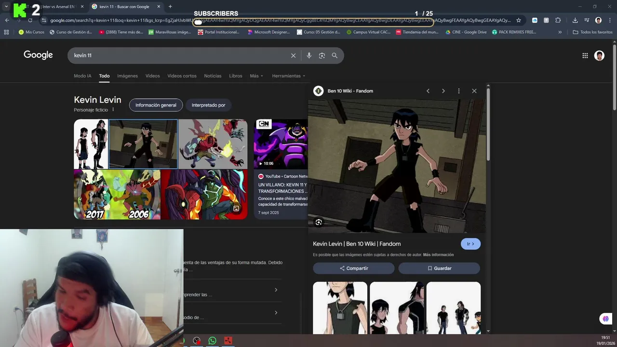Click the purple assistant icon bottom right
The height and width of the screenshot is (347, 617).
pos(605,319)
